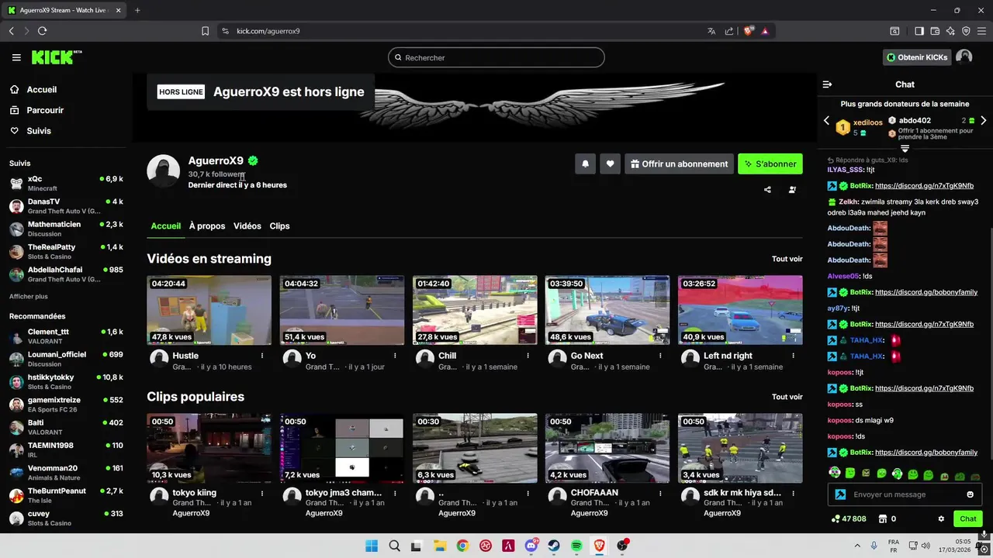Expand followed channels with Afficher plus
The height and width of the screenshot is (558, 993).
tap(29, 297)
